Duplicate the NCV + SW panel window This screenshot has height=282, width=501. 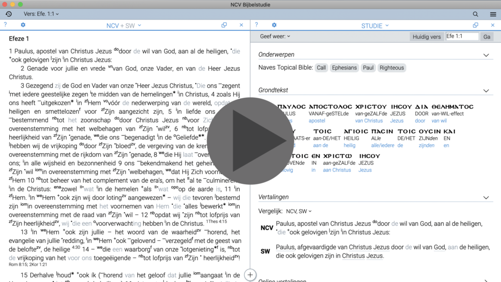224,24
